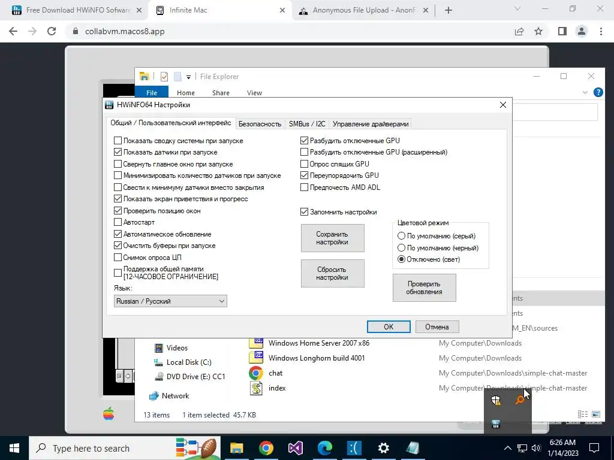Open 'Общий / Пользовательский интерфейс' tab

point(171,123)
